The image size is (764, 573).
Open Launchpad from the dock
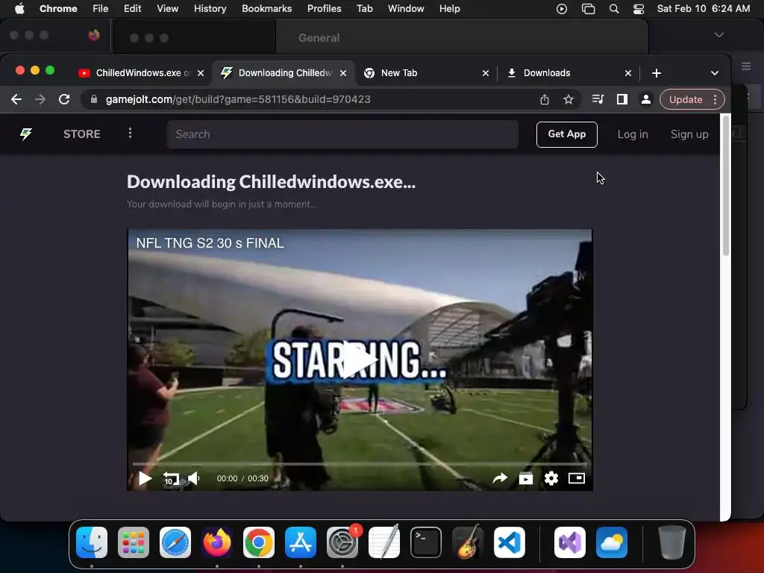pyautogui.click(x=134, y=542)
